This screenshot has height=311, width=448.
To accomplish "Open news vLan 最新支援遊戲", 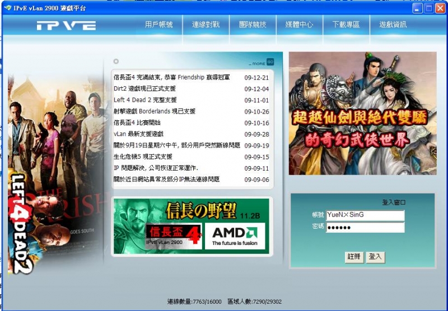I will click(x=138, y=134).
